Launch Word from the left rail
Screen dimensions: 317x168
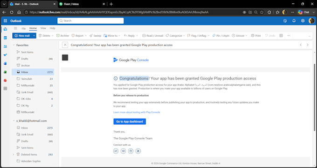pyautogui.click(x=5, y=63)
